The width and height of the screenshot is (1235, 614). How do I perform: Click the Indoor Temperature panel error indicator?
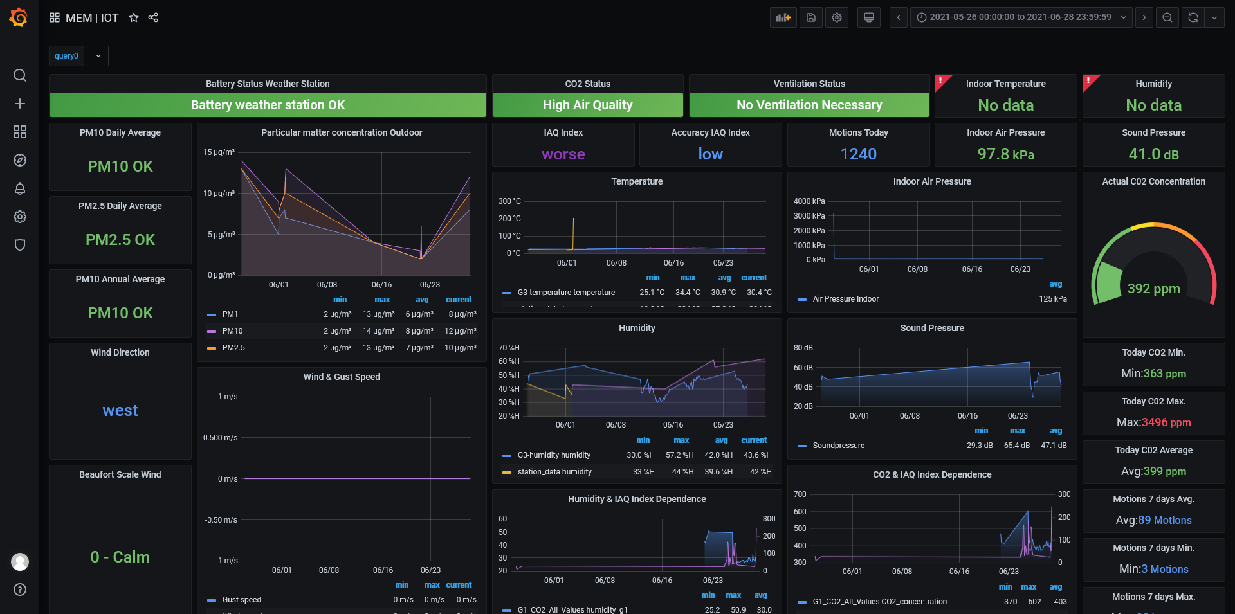[x=941, y=81]
